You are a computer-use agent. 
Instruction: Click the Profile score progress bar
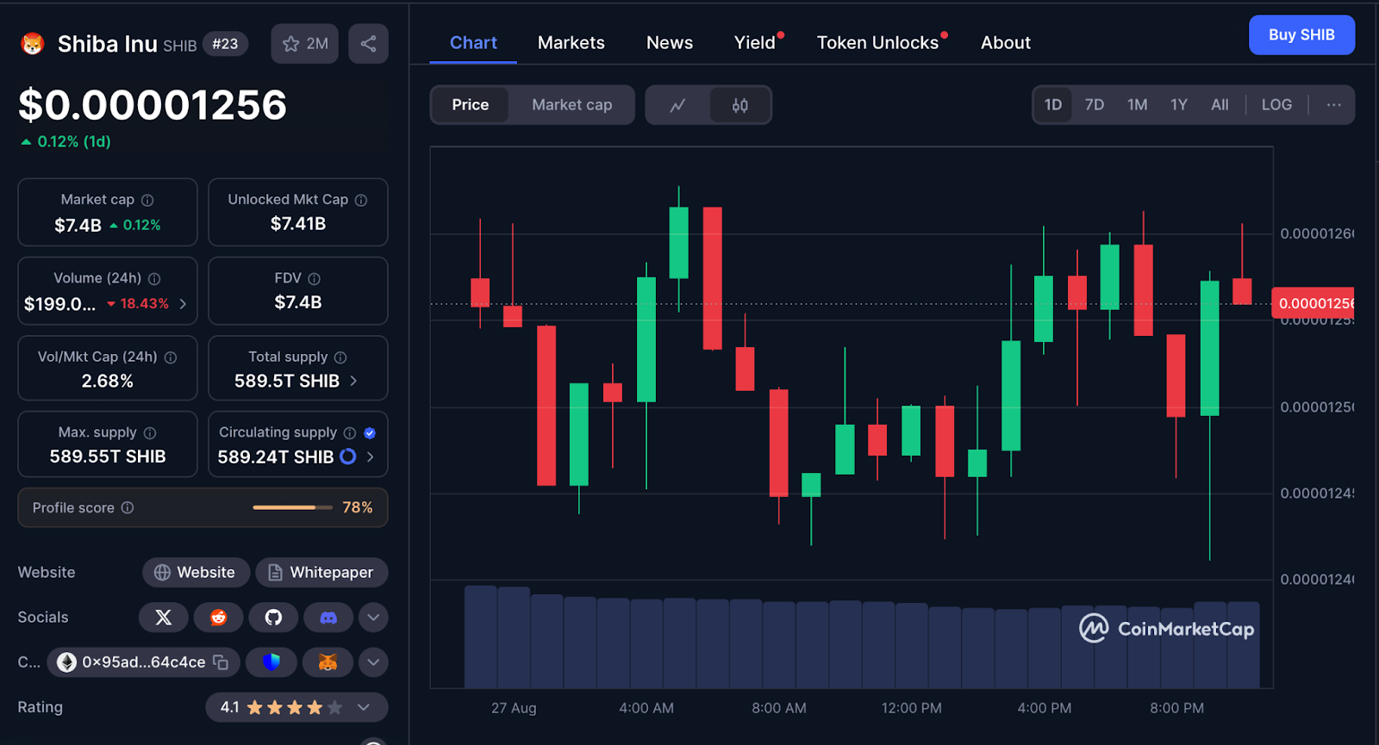point(292,508)
